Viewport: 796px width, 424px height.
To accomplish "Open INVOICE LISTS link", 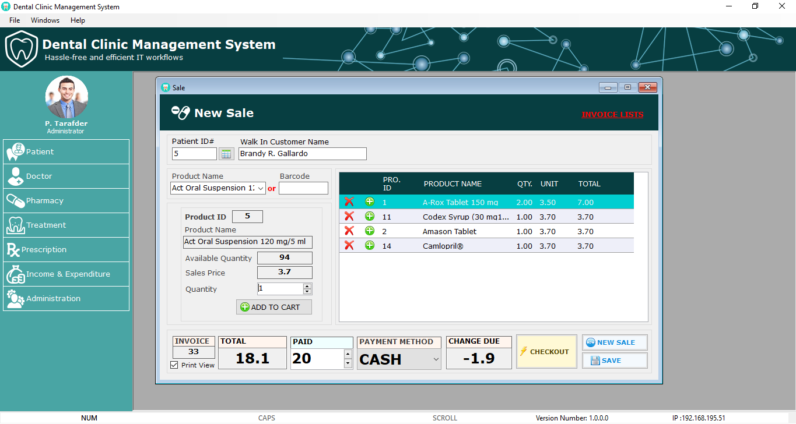I will (612, 114).
